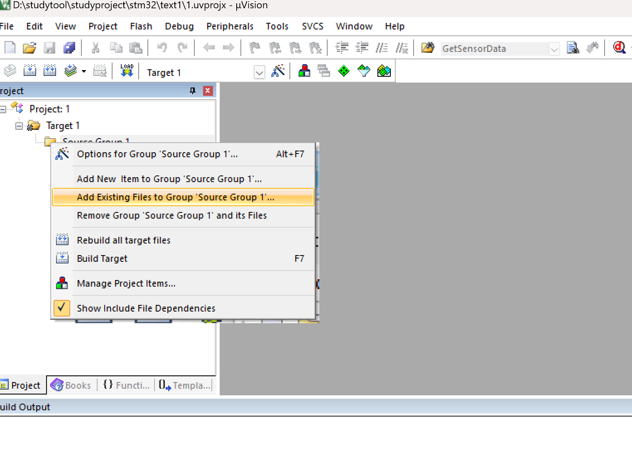Click the Redo arrow
Screen dimensions: 632x470
pos(182,48)
